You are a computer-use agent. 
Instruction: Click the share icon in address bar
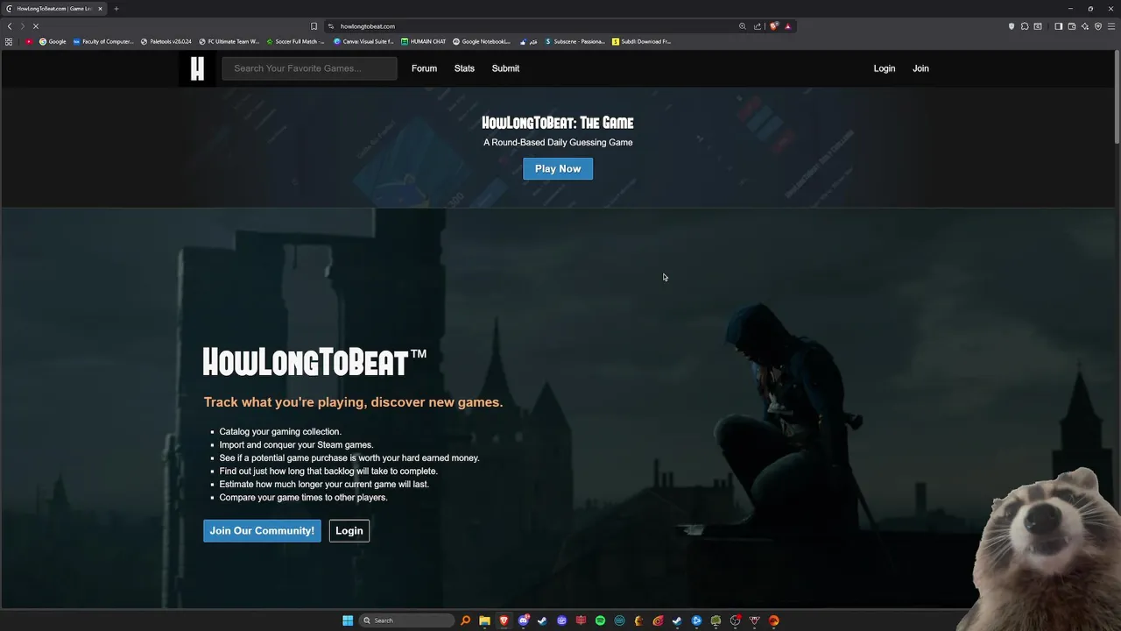[758, 26]
